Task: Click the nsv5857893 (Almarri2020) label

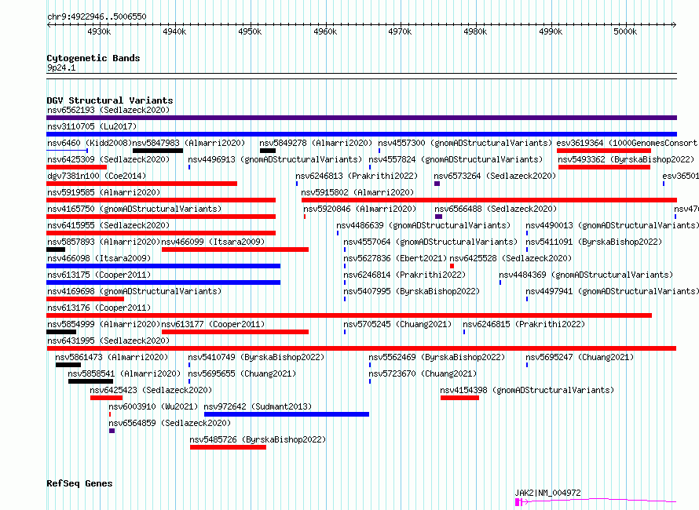Action: click(104, 242)
